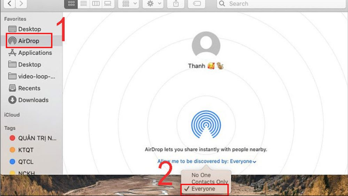Choose Contacts Only in the discovery menu
The width and height of the screenshot is (348, 196).
pos(210,182)
